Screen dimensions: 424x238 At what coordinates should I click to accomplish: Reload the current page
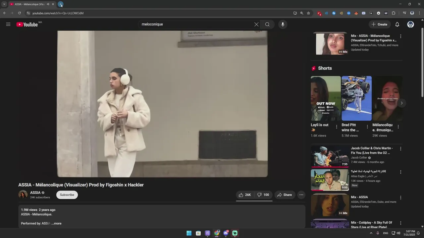(x=19, y=13)
